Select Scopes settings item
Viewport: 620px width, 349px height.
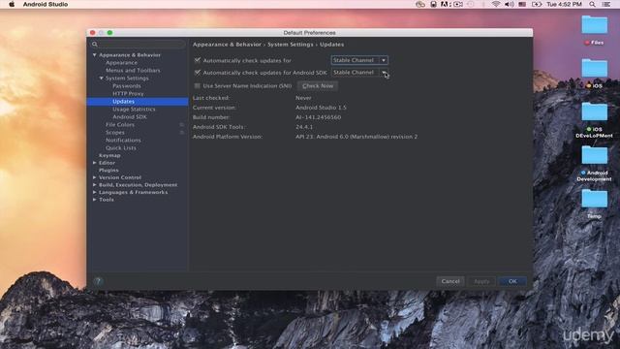click(115, 133)
